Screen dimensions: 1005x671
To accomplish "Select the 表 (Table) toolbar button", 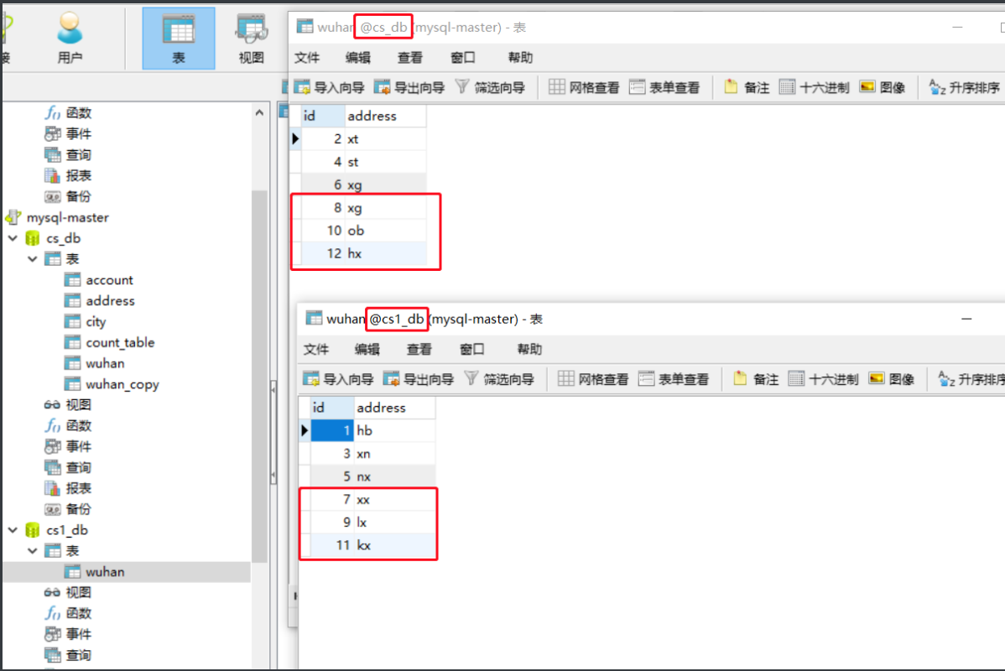I will (178, 38).
